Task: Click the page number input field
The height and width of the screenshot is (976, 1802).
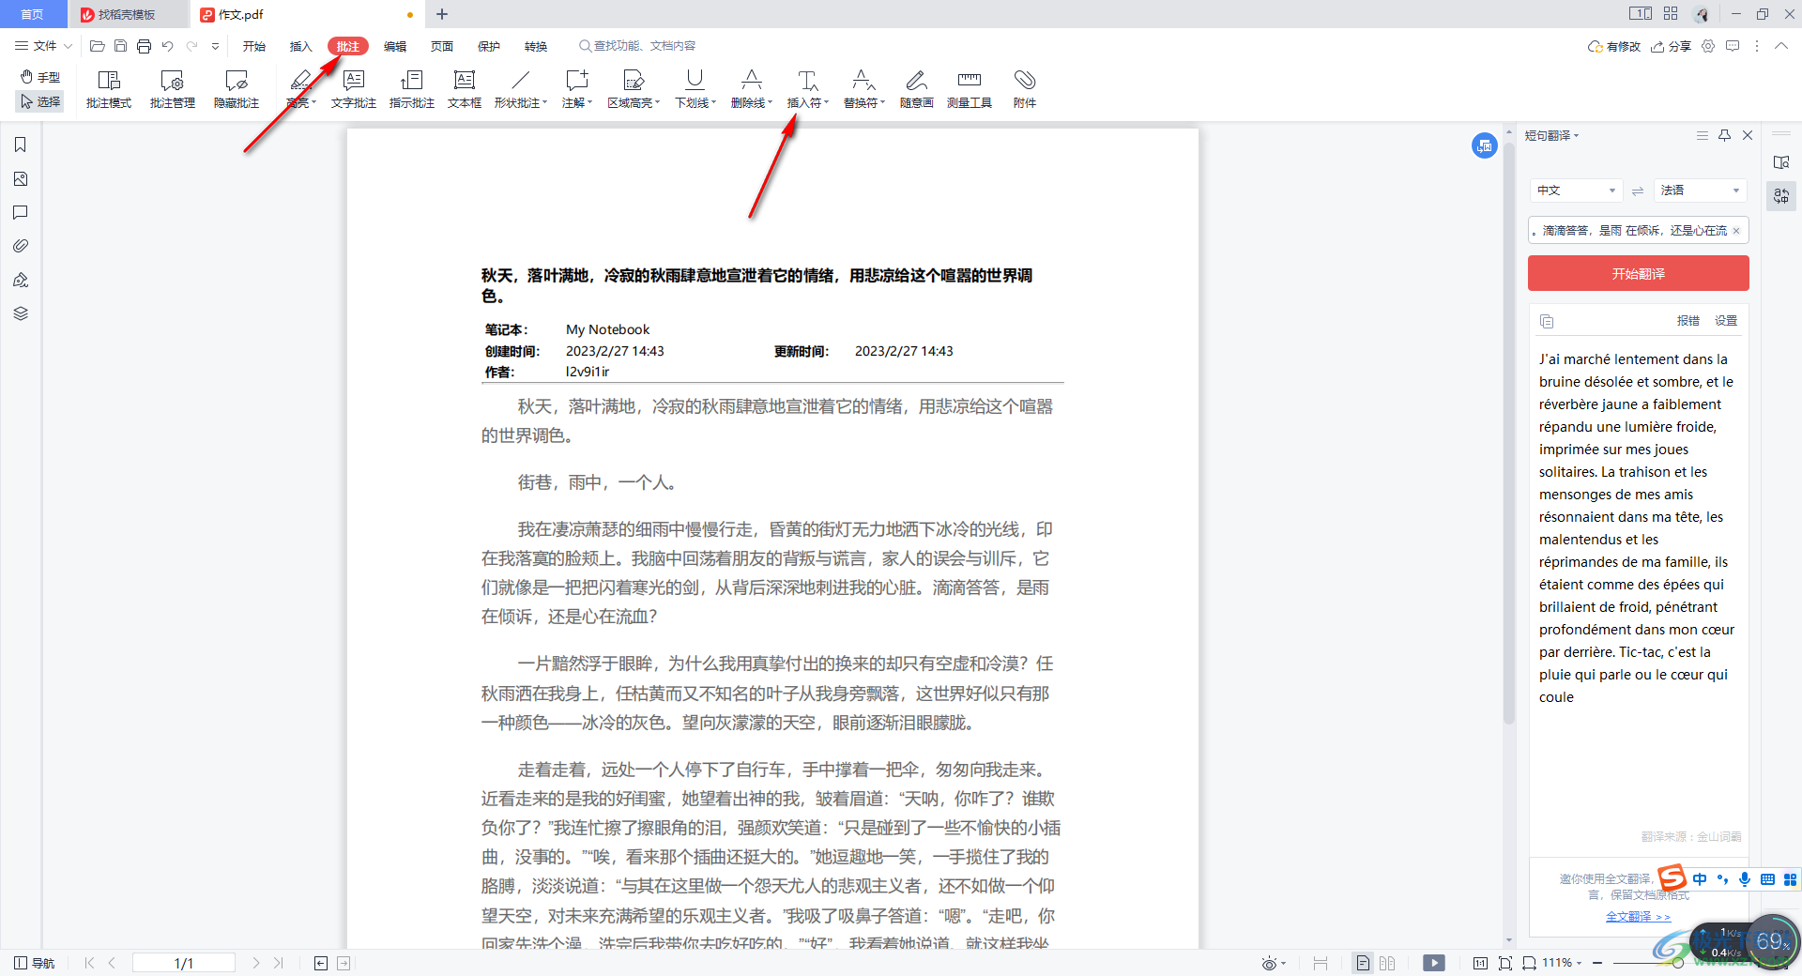Action: pyautogui.click(x=184, y=963)
